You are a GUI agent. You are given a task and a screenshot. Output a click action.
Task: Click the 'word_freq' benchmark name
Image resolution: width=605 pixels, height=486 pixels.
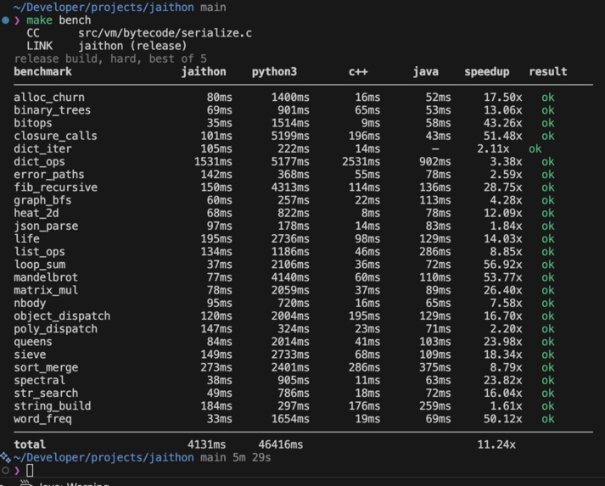pyautogui.click(x=42, y=419)
